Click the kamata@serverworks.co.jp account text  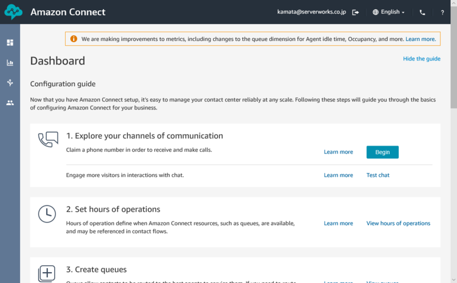(311, 12)
